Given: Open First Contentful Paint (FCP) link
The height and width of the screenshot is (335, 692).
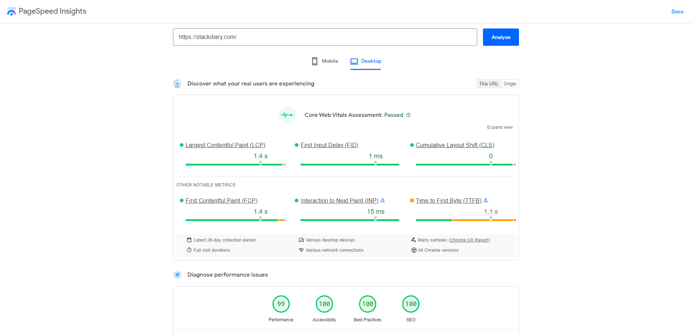Looking at the screenshot, I should pos(221,200).
